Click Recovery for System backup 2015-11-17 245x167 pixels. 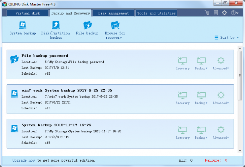[x=182, y=133]
